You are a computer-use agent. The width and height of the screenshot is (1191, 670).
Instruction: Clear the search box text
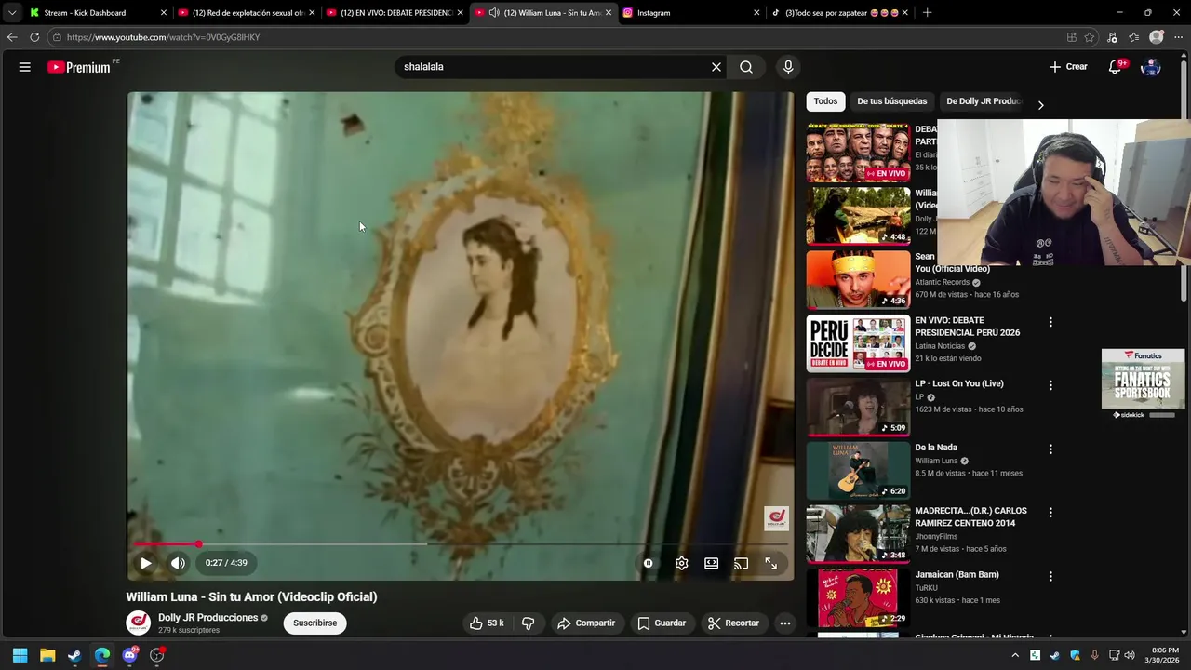pyautogui.click(x=716, y=67)
